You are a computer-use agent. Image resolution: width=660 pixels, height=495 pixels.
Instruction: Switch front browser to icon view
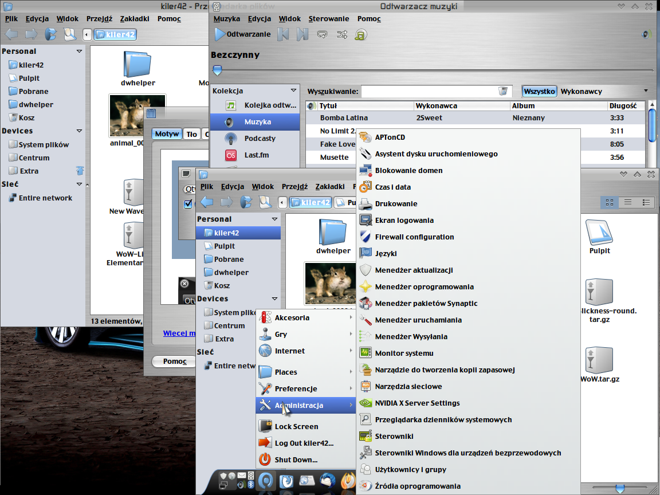(x=610, y=202)
